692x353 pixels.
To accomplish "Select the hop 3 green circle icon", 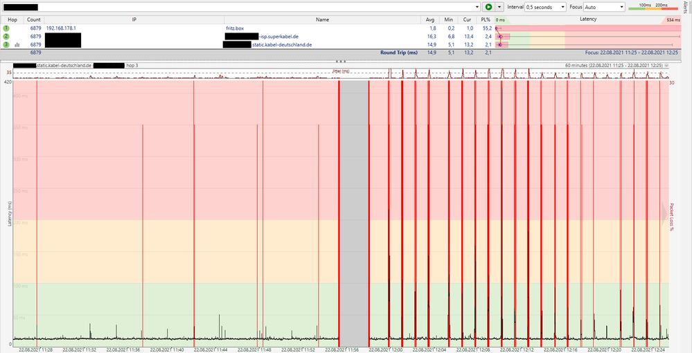I will click(x=6, y=44).
